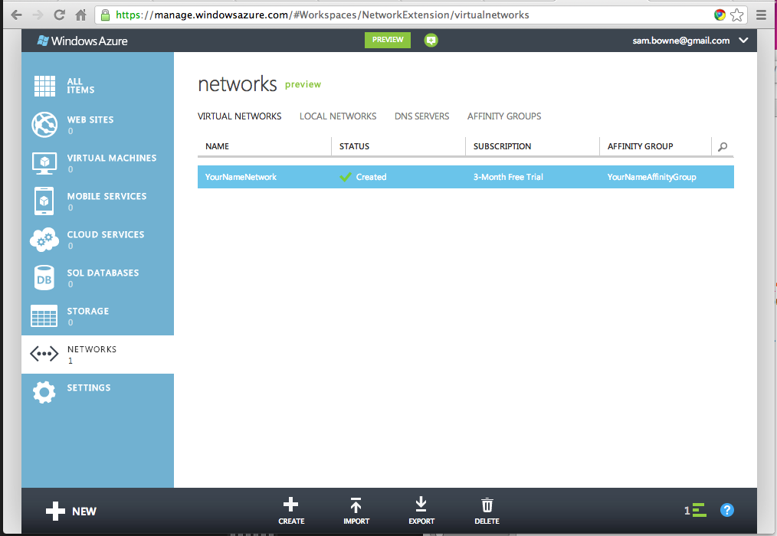Screen dimensions: 777x536
Task: Click STORAGE sidebar label
Action: 87,311
